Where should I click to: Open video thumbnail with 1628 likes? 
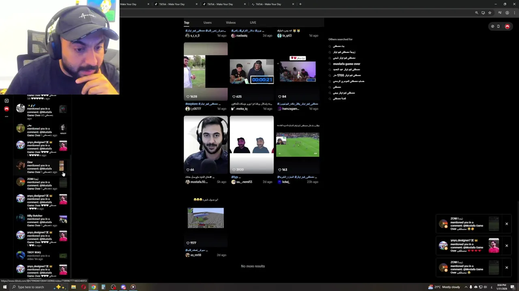coord(206,71)
